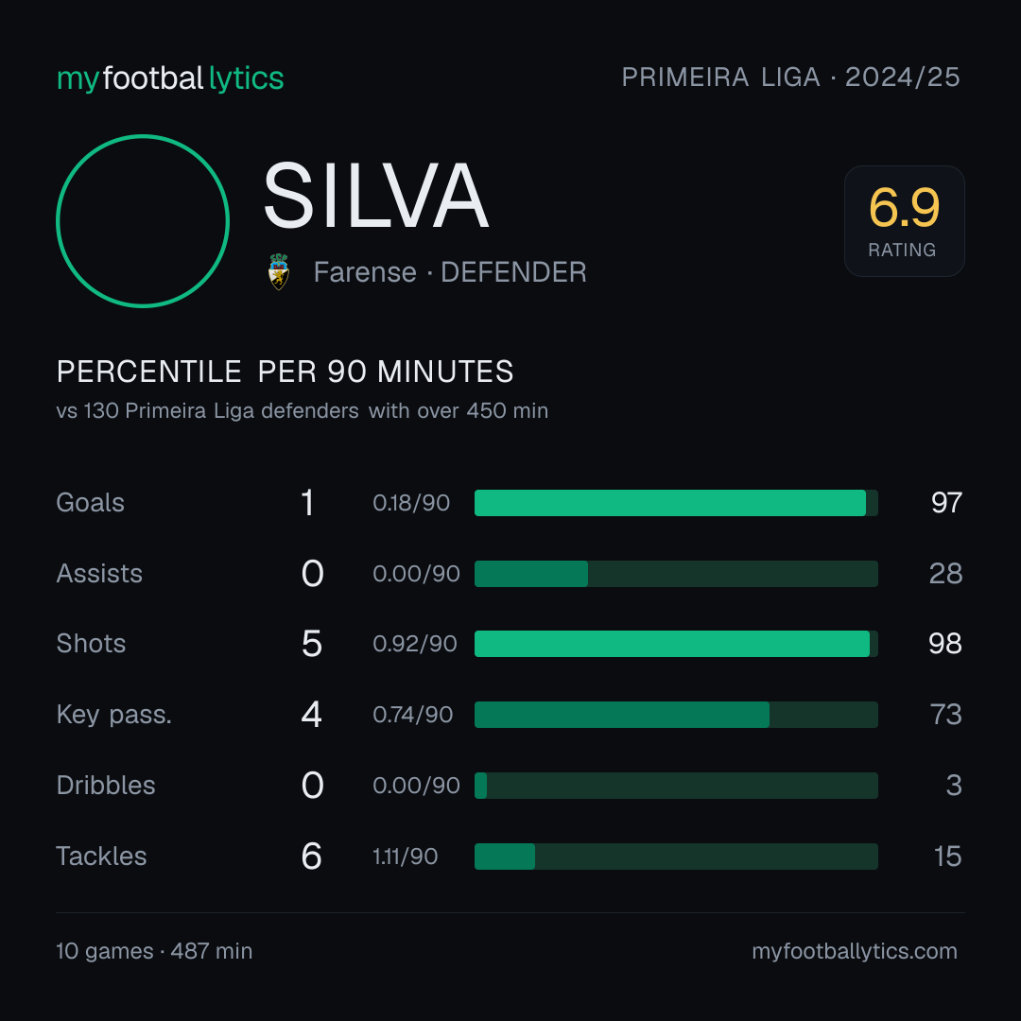This screenshot has width=1021, height=1021.
Task: Click the Tackles percentile bar
Action: 676,857
